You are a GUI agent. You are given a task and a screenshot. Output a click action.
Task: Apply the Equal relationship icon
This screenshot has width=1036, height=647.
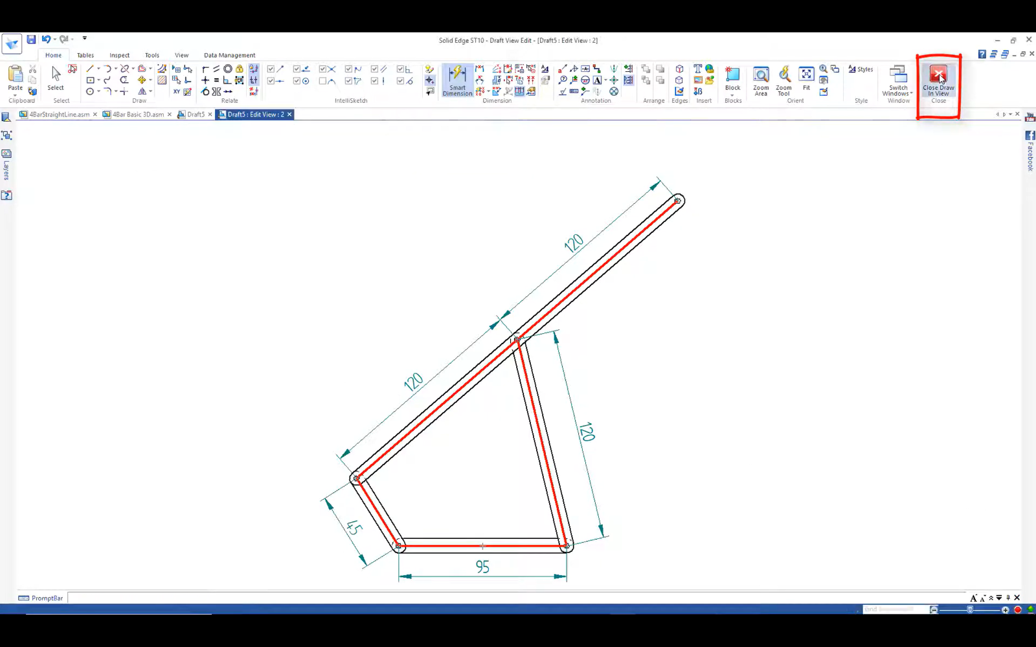click(216, 80)
